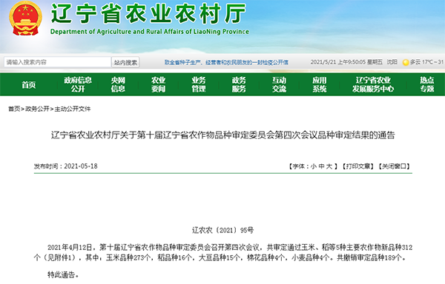Click the date and time text 2021/5/21
The width and height of the screenshot is (445, 284).
pyautogui.click(x=346, y=62)
